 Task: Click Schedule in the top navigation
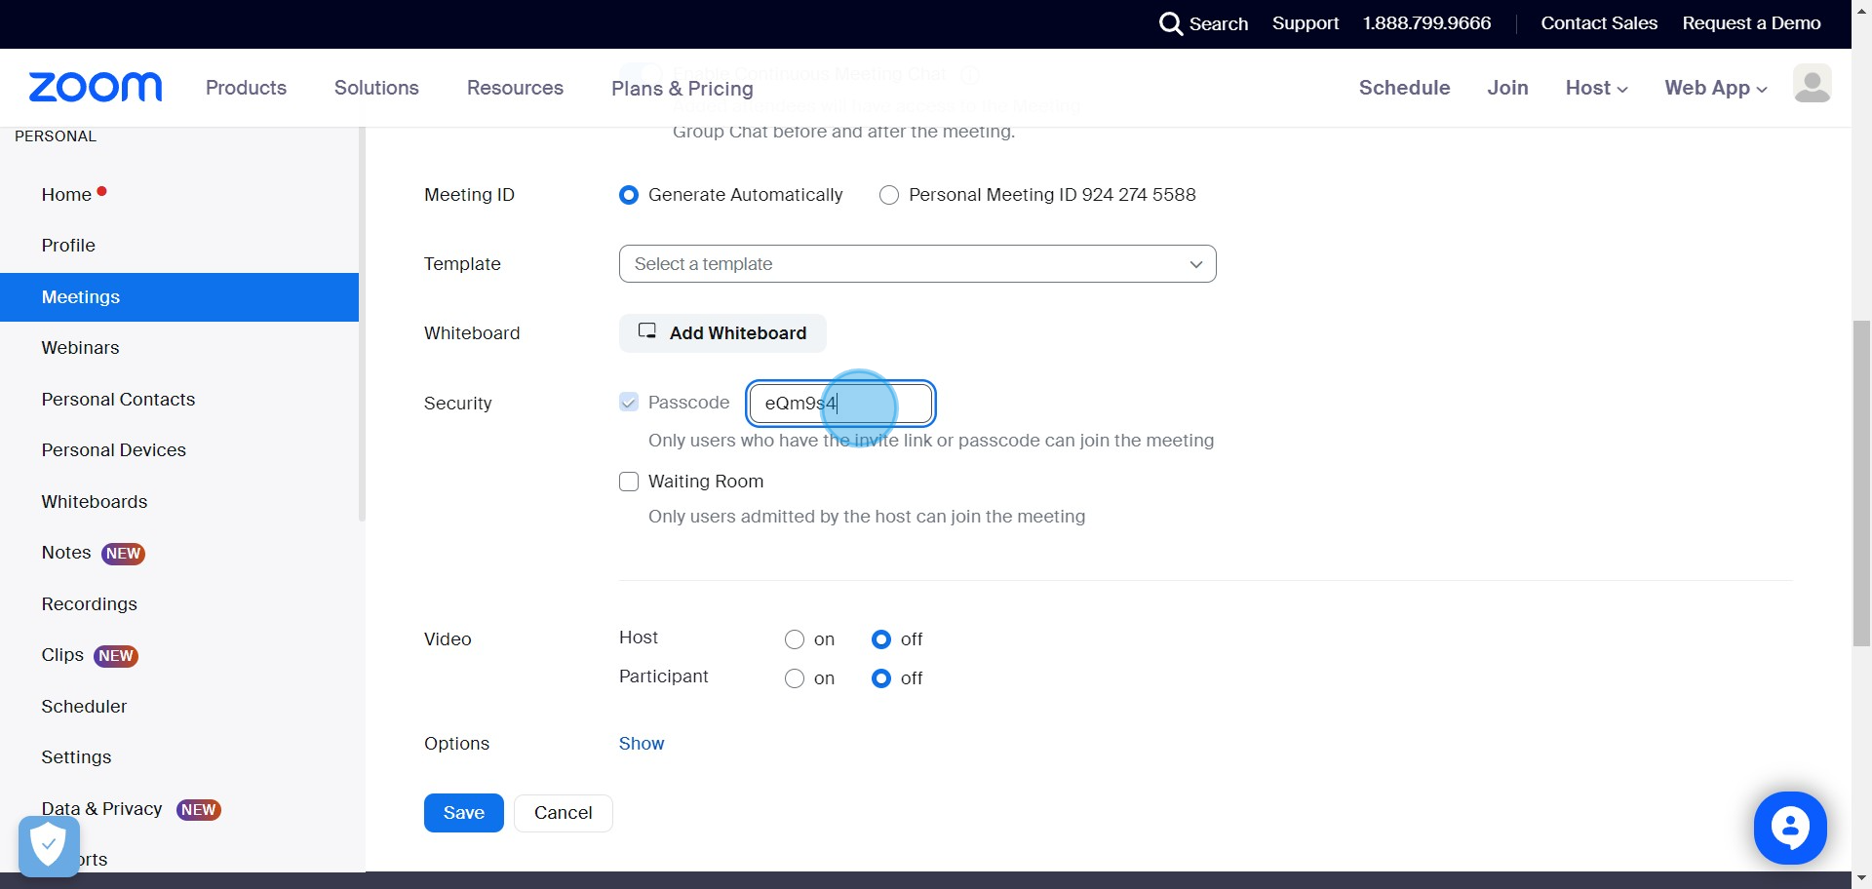point(1404,88)
